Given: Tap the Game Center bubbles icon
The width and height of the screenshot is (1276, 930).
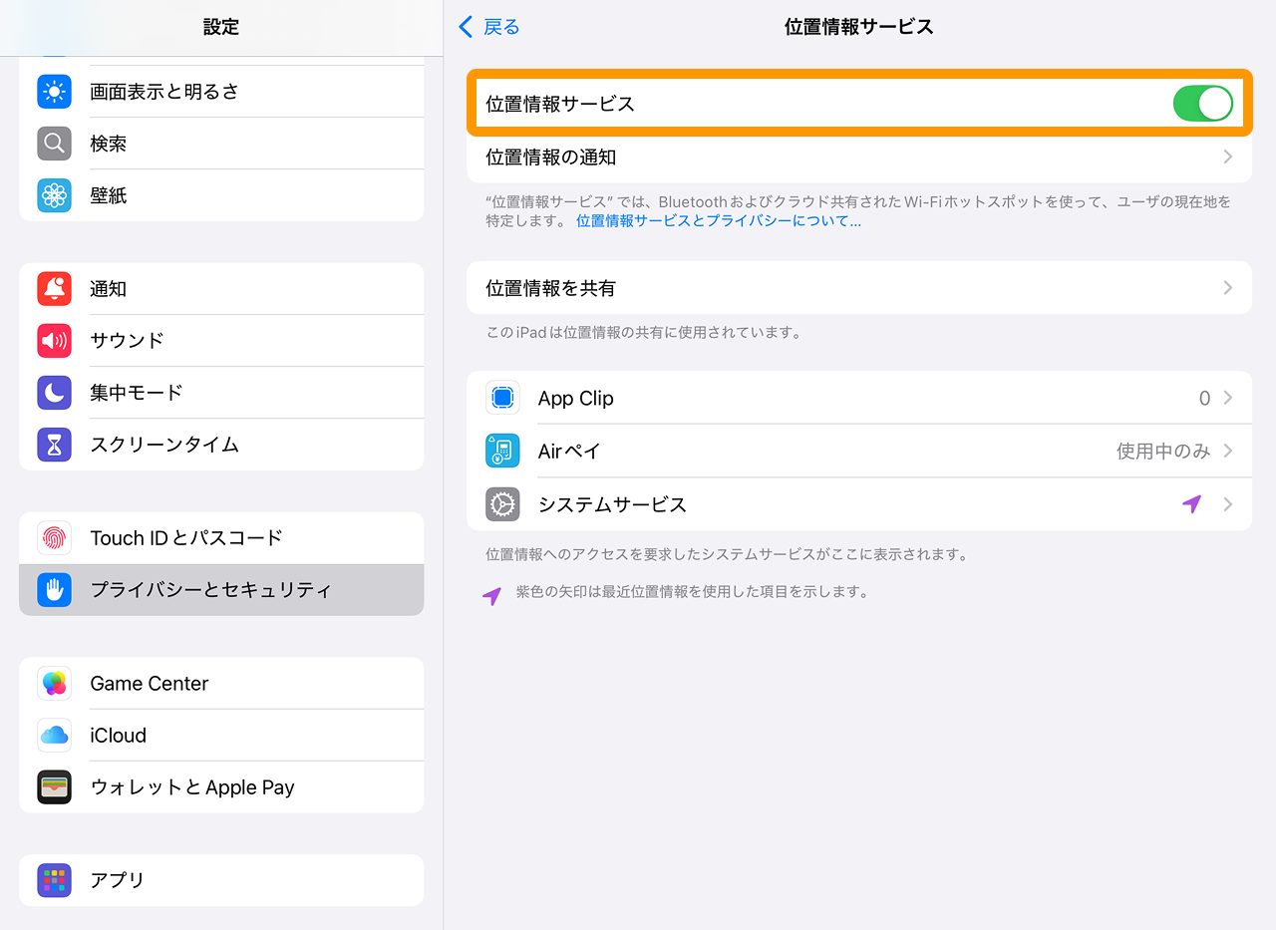Looking at the screenshot, I should pos(54,684).
